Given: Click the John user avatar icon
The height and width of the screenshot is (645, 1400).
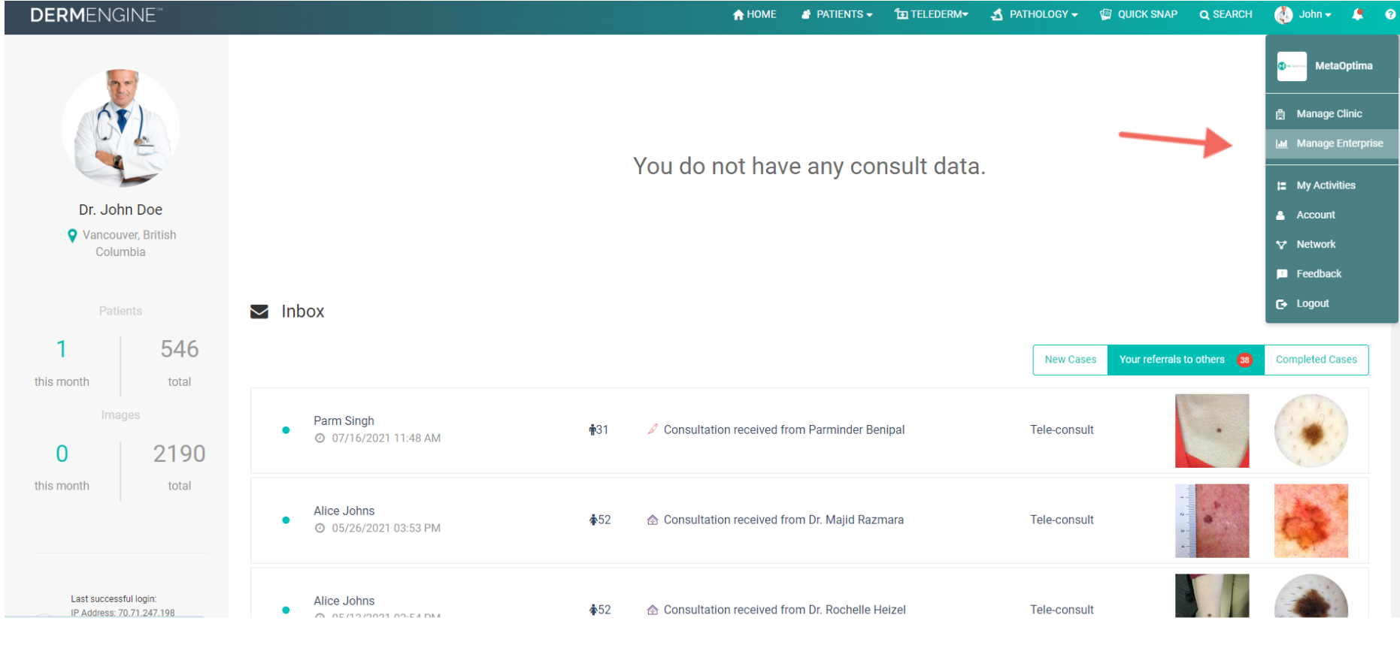Looking at the screenshot, I should [x=1283, y=14].
